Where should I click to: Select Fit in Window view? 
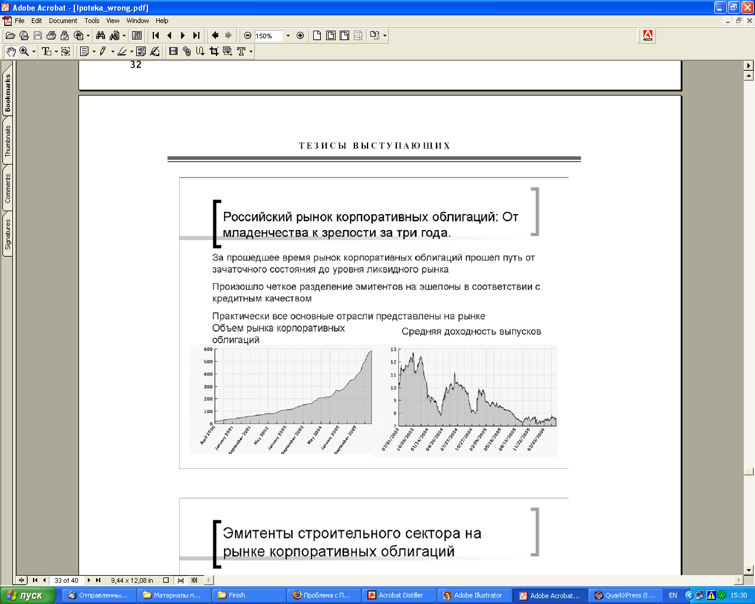[x=331, y=35]
